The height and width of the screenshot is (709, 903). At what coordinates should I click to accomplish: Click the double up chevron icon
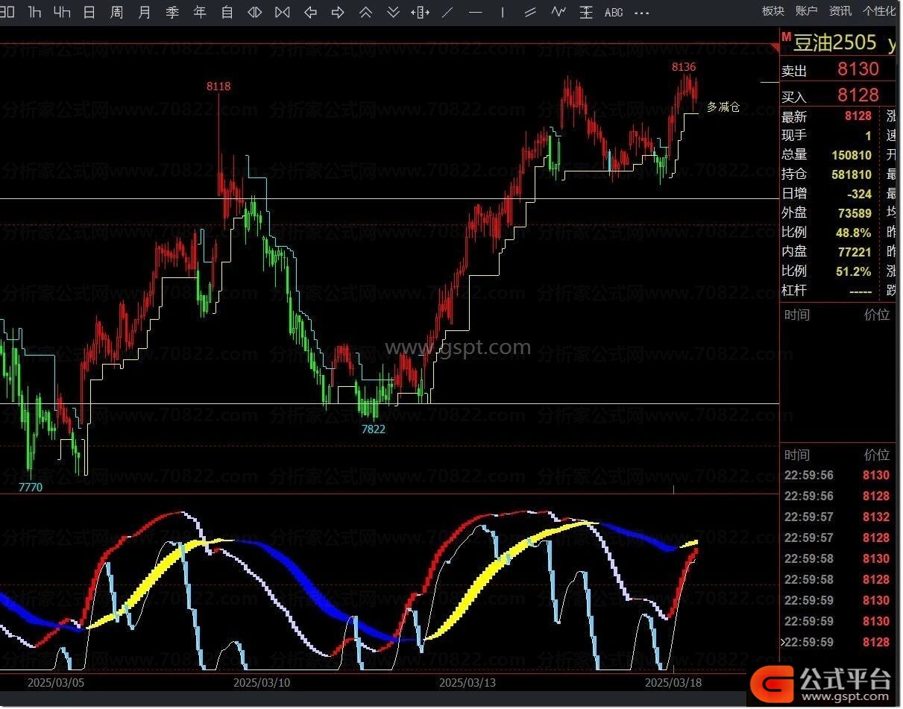click(x=365, y=11)
